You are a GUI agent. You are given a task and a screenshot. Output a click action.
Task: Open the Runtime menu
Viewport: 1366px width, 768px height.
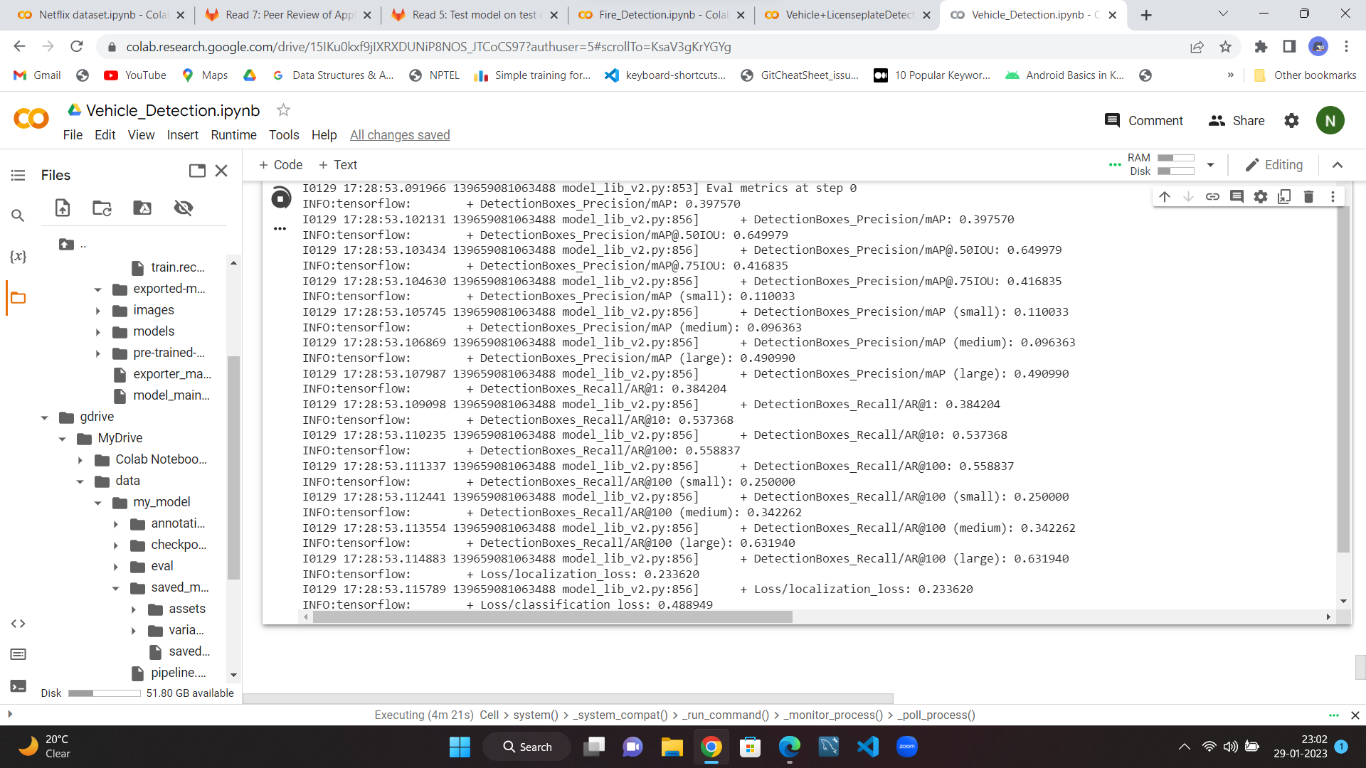[x=233, y=135]
